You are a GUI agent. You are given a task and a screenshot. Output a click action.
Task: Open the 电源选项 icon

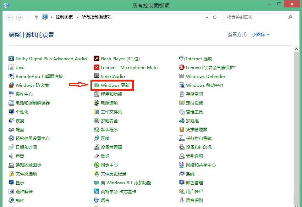pyautogui.click(x=97, y=103)
